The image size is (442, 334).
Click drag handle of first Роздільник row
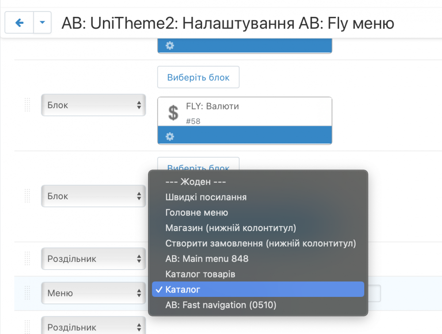click(27, 258)
